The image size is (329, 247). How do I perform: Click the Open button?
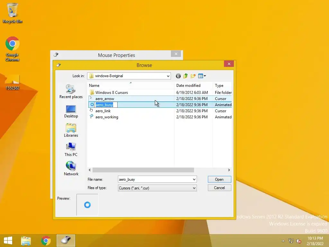click(x=219, y=179)
